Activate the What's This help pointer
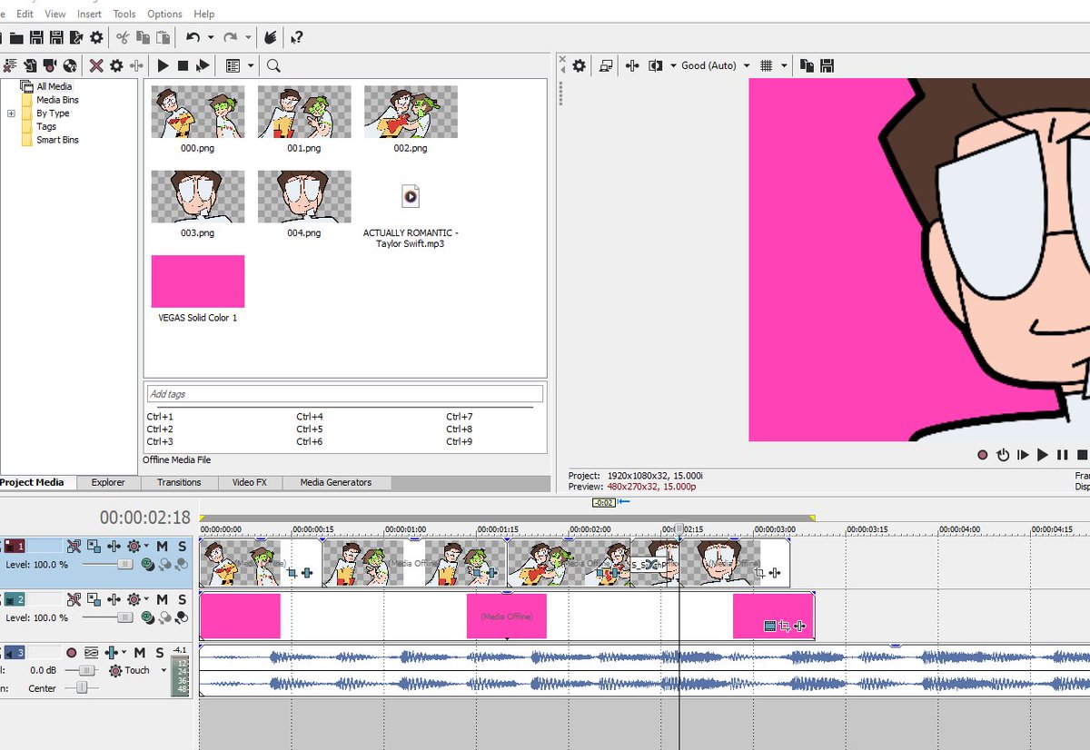The height and width of the screenshot is (750, 1090). coord(296,37)
